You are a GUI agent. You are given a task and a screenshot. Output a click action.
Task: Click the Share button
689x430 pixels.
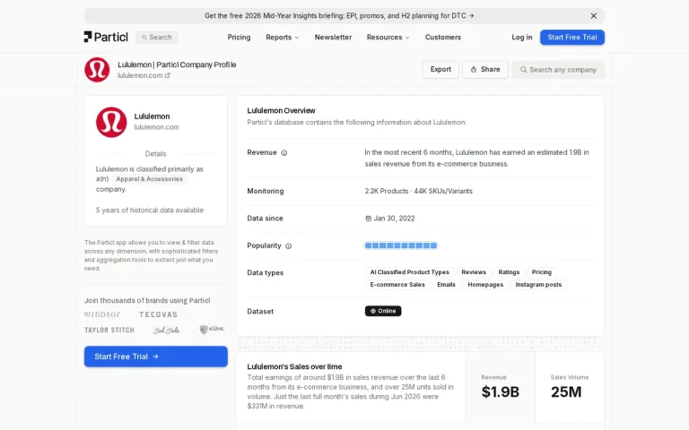coord(485,69)
